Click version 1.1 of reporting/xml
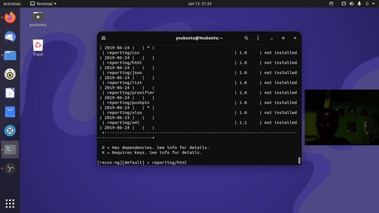 coord(243,122)
